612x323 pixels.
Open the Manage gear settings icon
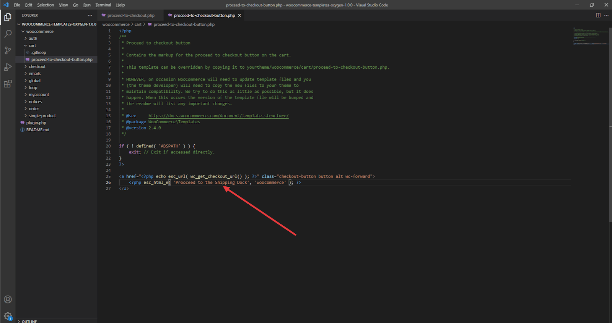8,316
